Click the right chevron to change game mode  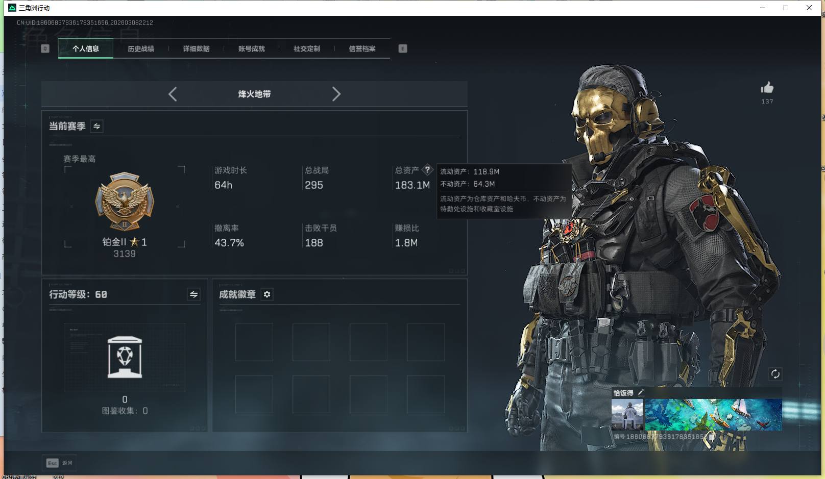(x=336, y=94)
